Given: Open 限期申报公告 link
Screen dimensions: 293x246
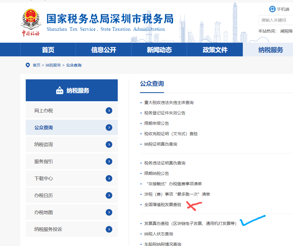Looking at the screenshot, I should coord(156,123).
